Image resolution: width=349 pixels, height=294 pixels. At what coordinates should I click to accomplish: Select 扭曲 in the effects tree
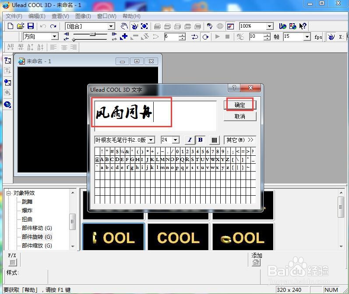pyautogui.click(x=27, y=219)
